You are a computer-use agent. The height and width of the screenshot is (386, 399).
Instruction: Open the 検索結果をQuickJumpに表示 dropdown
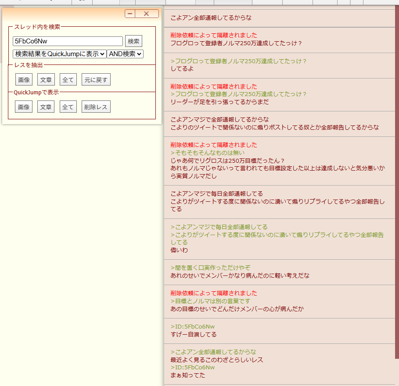(59, 54)
